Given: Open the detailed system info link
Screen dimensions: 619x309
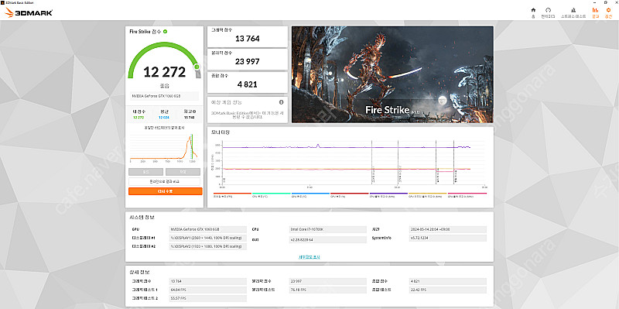Looking at the screenshot, I should click(309, 257).
